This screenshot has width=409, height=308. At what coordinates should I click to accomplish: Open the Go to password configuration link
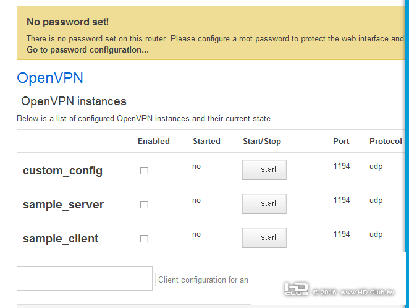[x=87, y=49]
